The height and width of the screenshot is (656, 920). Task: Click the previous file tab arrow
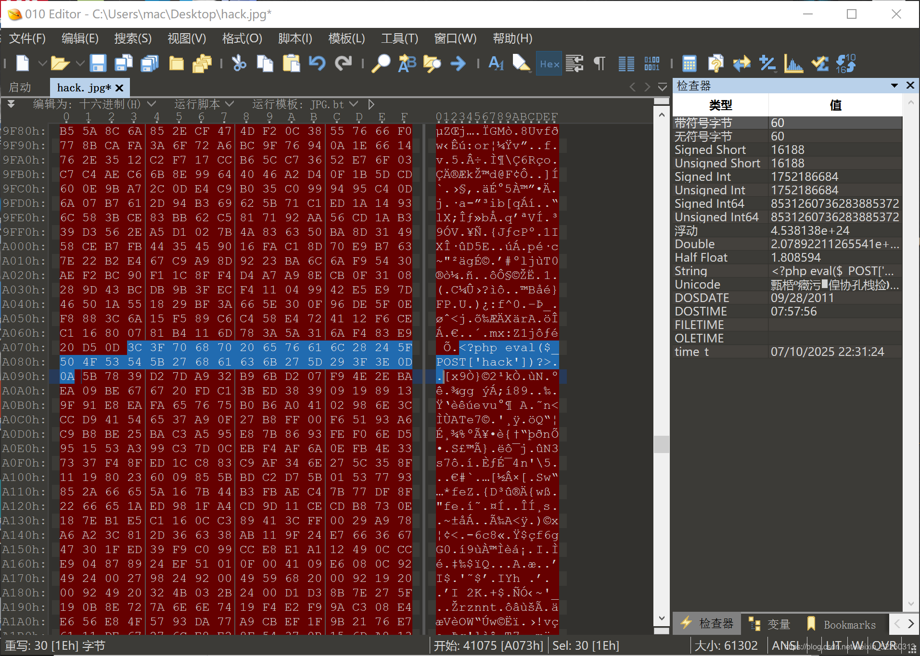coord(633,87)
